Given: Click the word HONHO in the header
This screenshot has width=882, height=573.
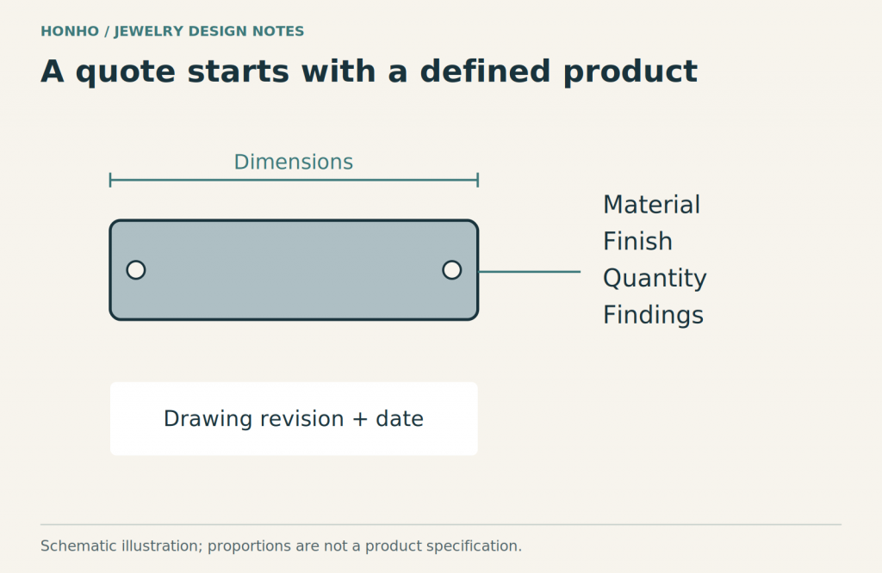Looking at the screenshot, I should (70, 32).
